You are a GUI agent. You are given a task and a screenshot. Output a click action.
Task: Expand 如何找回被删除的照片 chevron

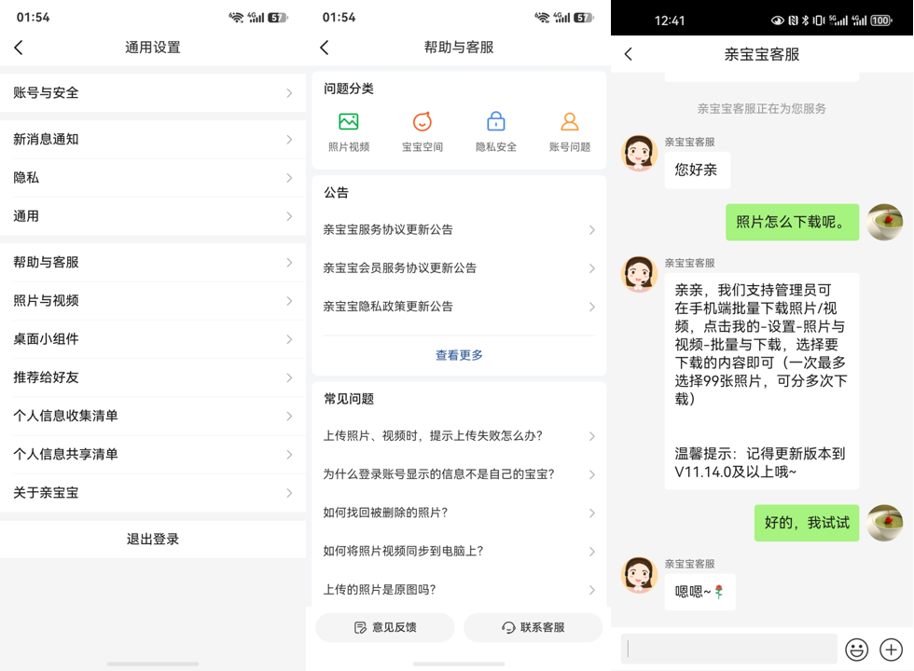point(591,514)
